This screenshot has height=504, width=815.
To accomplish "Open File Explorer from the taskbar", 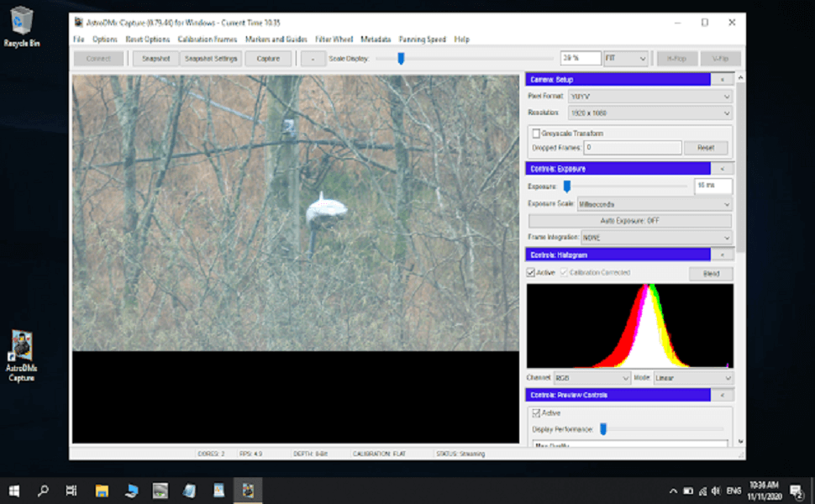I will (x=102, y=491).
